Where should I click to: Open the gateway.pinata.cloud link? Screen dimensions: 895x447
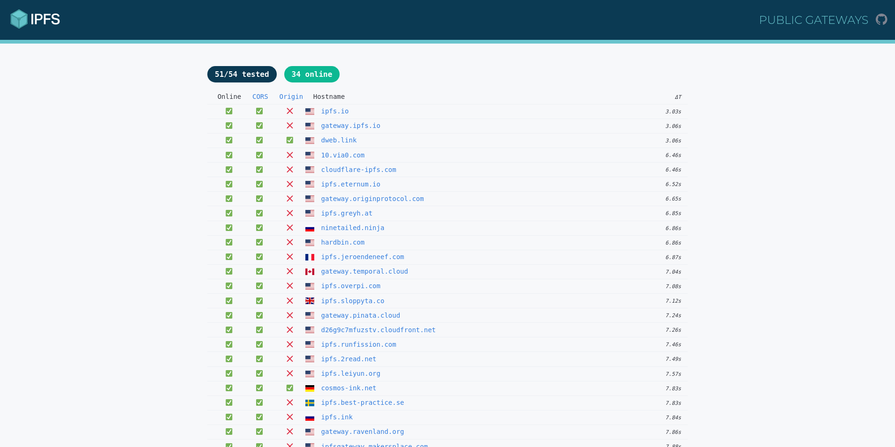tap(360, 315)
